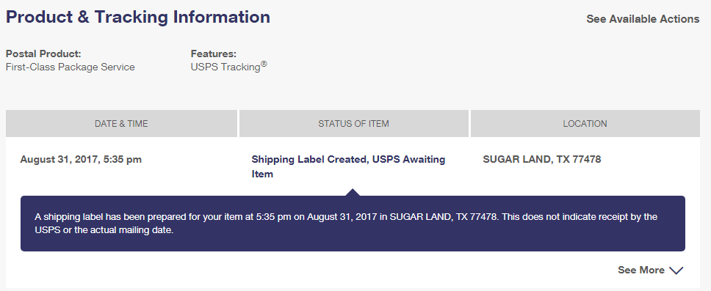The image size is (711, 291).
Task: Click the SUGAR LAND, TX 77478 location cell
Action: pyautogui.click(x=542, y=159)
